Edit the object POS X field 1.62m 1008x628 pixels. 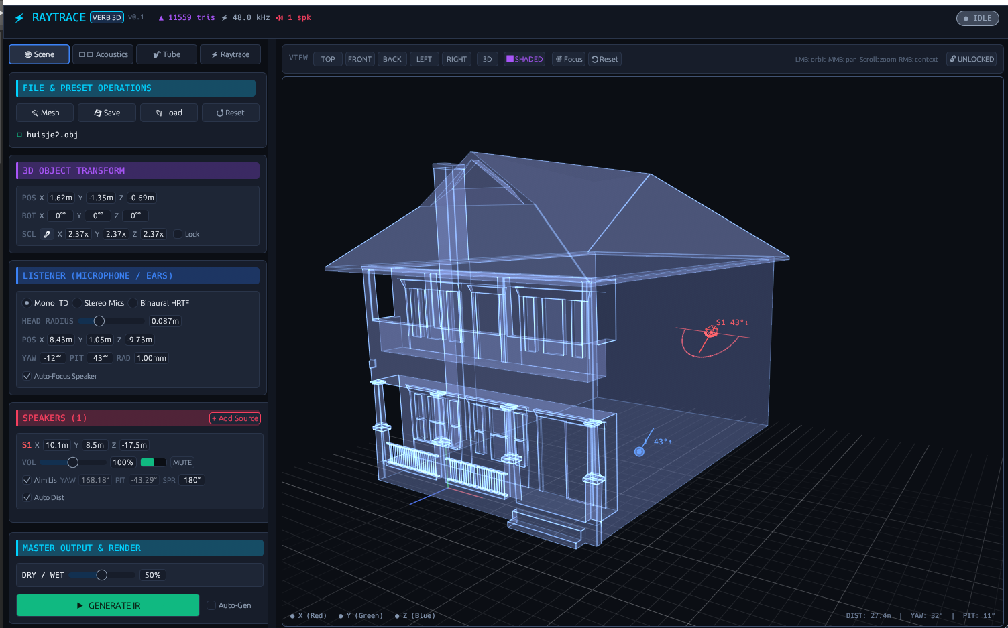tap(61, 198)
